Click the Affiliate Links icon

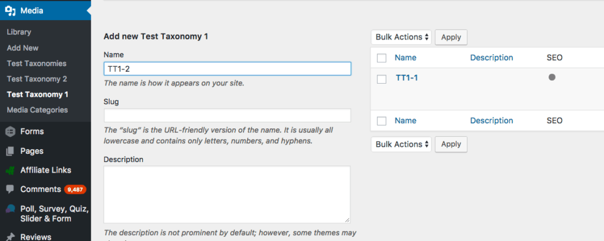10,170
